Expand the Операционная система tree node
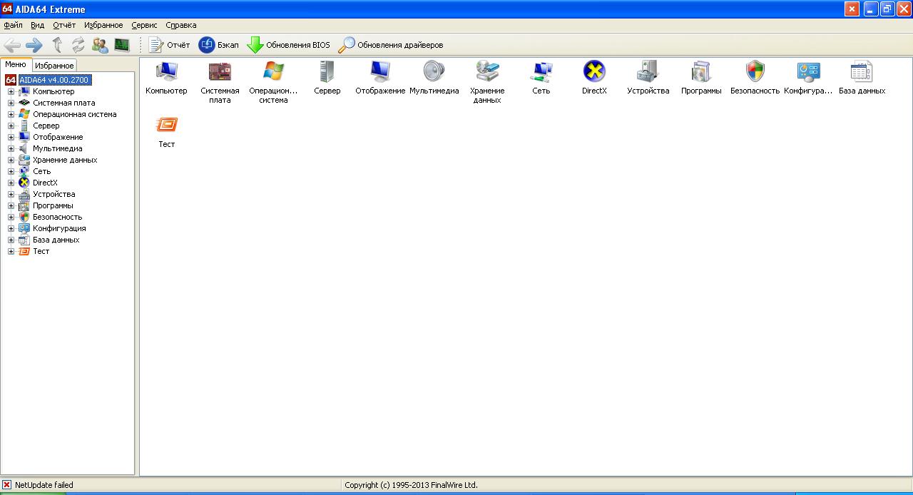Viewport: 913px width, 495px height. pos(11,114)
